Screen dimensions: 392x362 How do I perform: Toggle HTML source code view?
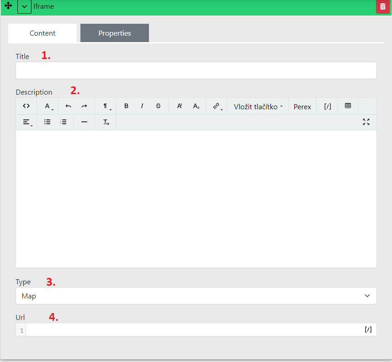[26, 106]
